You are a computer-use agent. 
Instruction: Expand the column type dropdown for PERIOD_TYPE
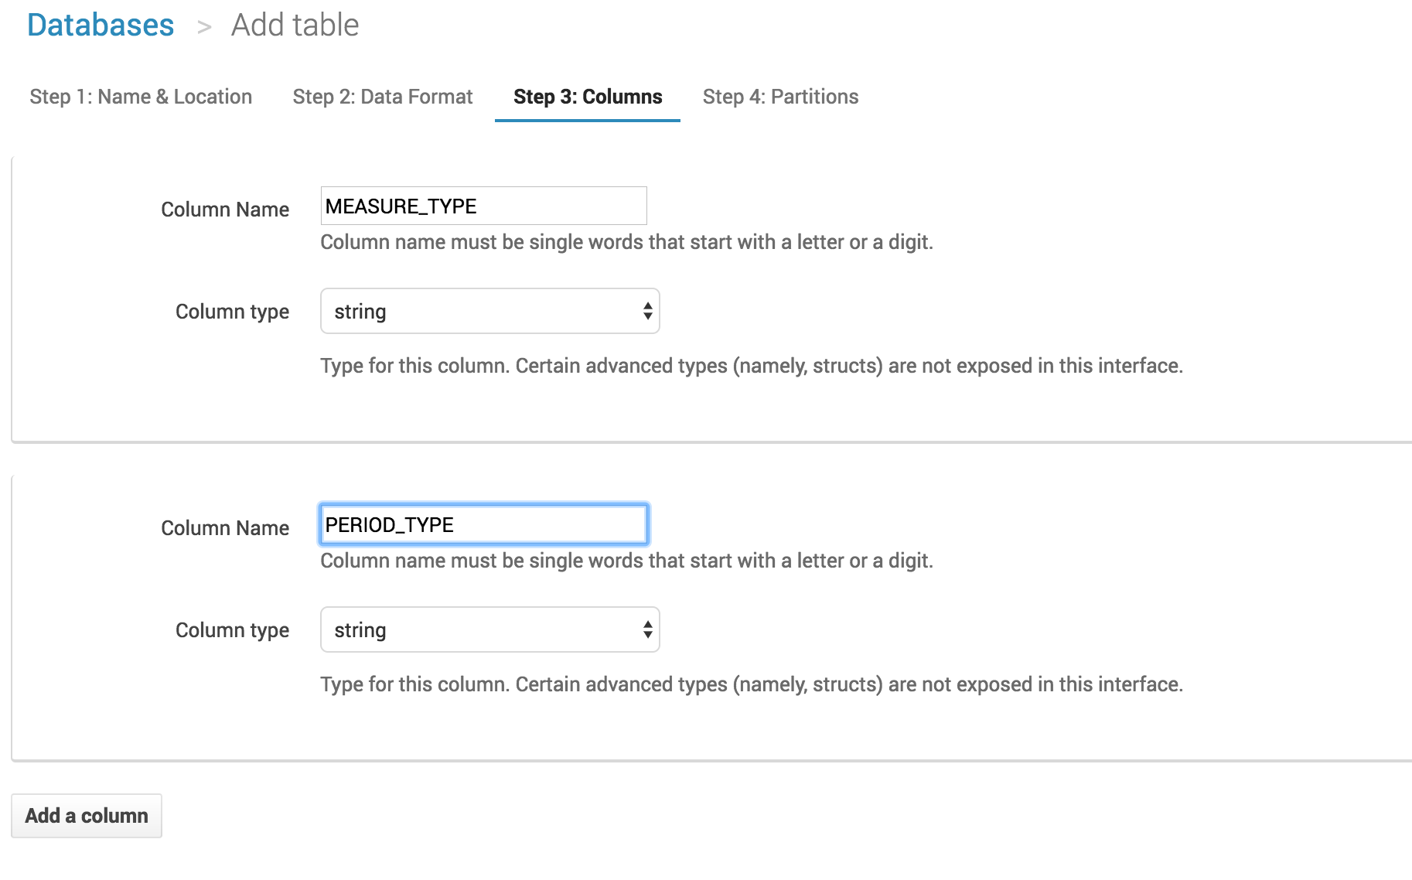(x=489, y=630)
